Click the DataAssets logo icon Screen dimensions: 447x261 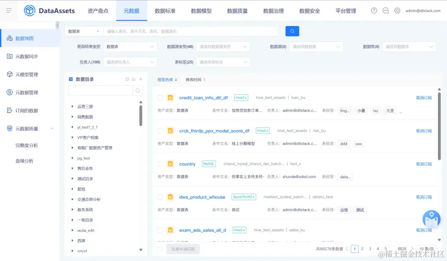(x=29, y=11)
